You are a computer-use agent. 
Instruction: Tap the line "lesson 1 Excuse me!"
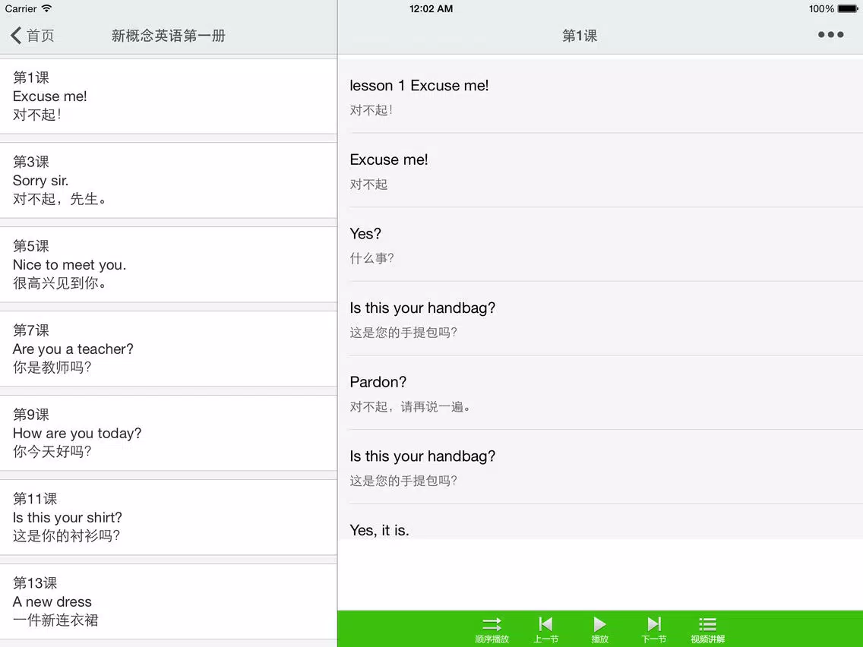click(x=600, y=96)
